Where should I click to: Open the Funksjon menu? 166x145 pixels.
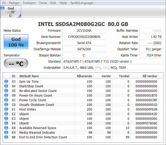tap(29, 3)
